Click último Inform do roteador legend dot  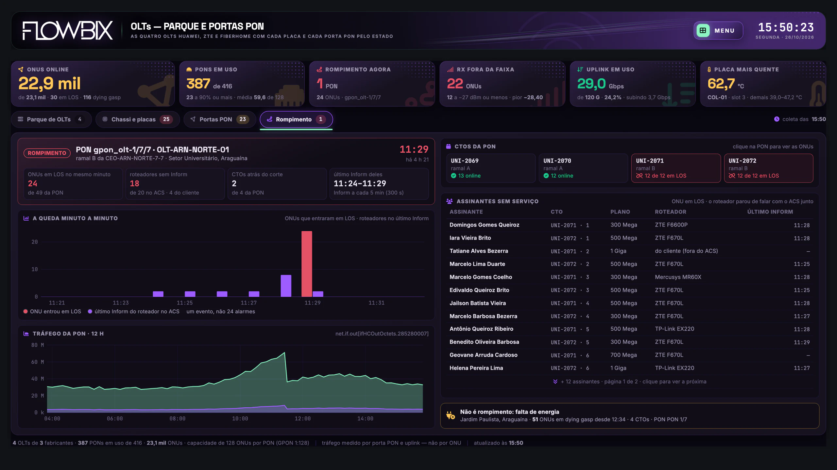(90, 312)
